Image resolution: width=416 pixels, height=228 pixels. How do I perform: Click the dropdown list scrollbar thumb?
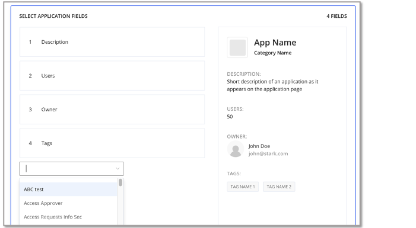tap(120, 182)
